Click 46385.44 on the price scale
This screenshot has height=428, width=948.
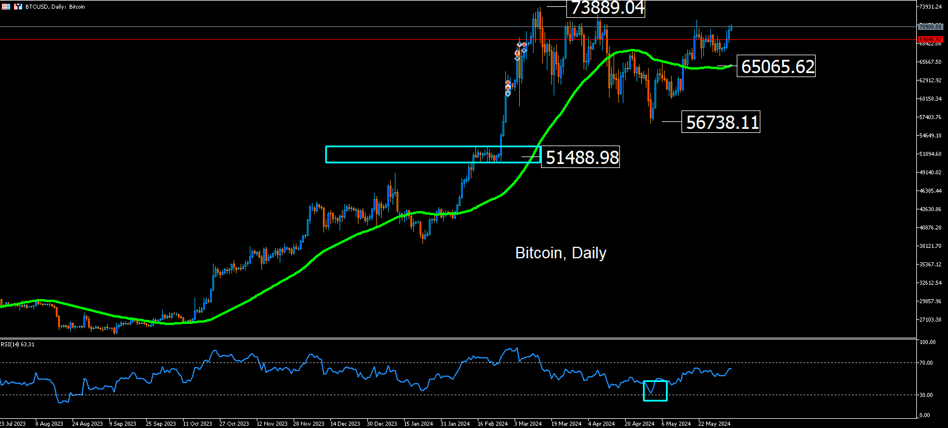931,191
